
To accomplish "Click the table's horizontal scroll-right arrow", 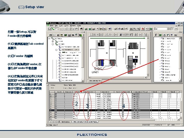I will 178,119.
